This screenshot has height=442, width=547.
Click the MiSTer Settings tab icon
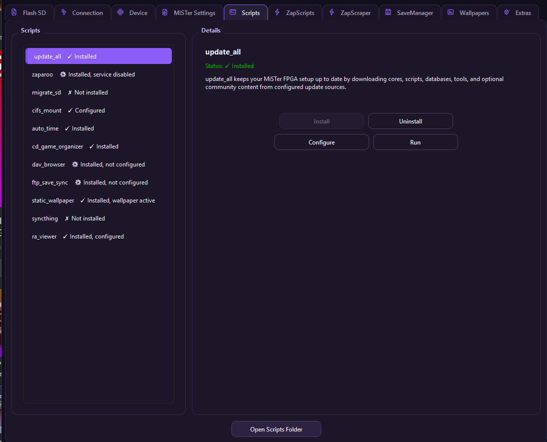point(165,12)
